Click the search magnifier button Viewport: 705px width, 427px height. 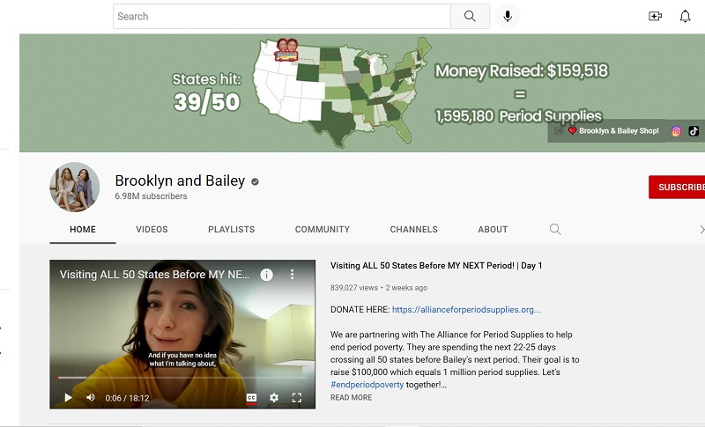[x=470, y=17]
